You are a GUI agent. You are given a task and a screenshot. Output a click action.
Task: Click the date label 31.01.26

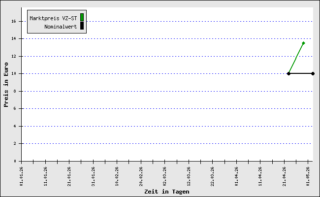pyautogui.click(x=93, y=176)
